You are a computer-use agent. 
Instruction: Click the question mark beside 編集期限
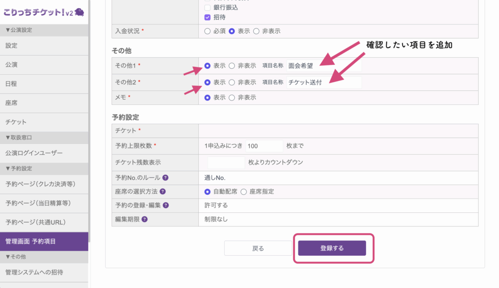tap(144, 219)
